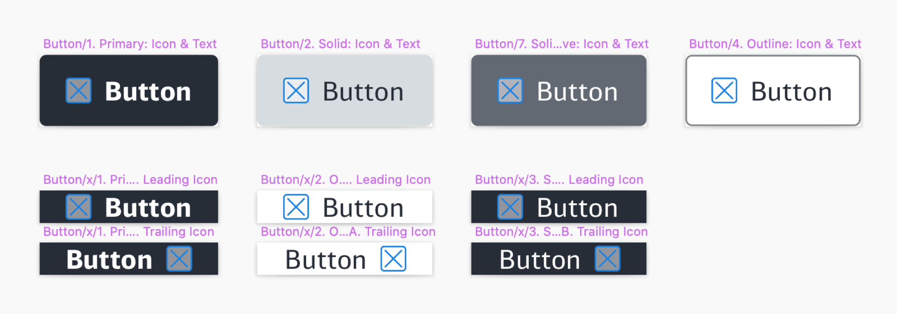Click the trailing icon of the bold Primary button
Image resolution: width=897 pixels, height=314 pixels.
[x=179, y=259]
